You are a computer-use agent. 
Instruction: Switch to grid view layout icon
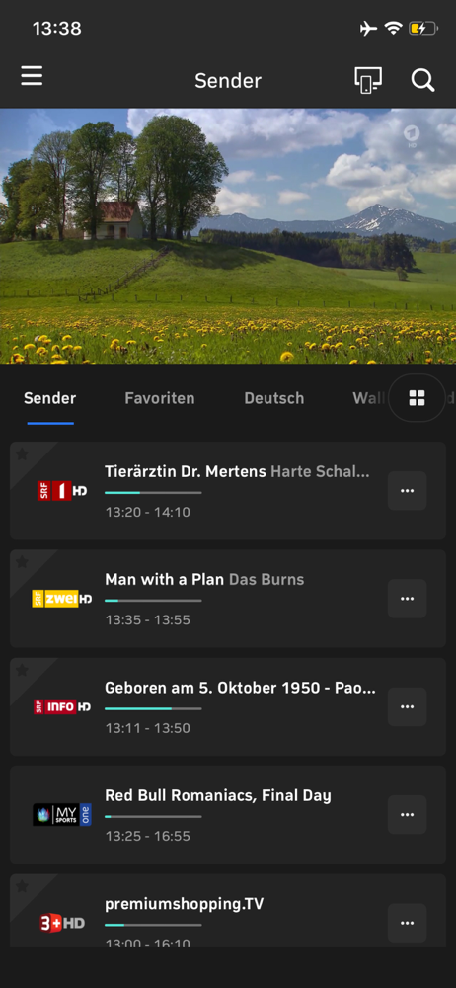(417, 397)
